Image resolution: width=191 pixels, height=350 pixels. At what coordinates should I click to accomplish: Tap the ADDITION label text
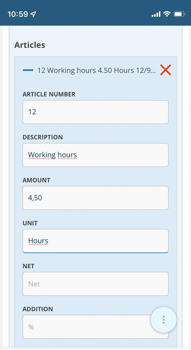click(x=38, y=309)
